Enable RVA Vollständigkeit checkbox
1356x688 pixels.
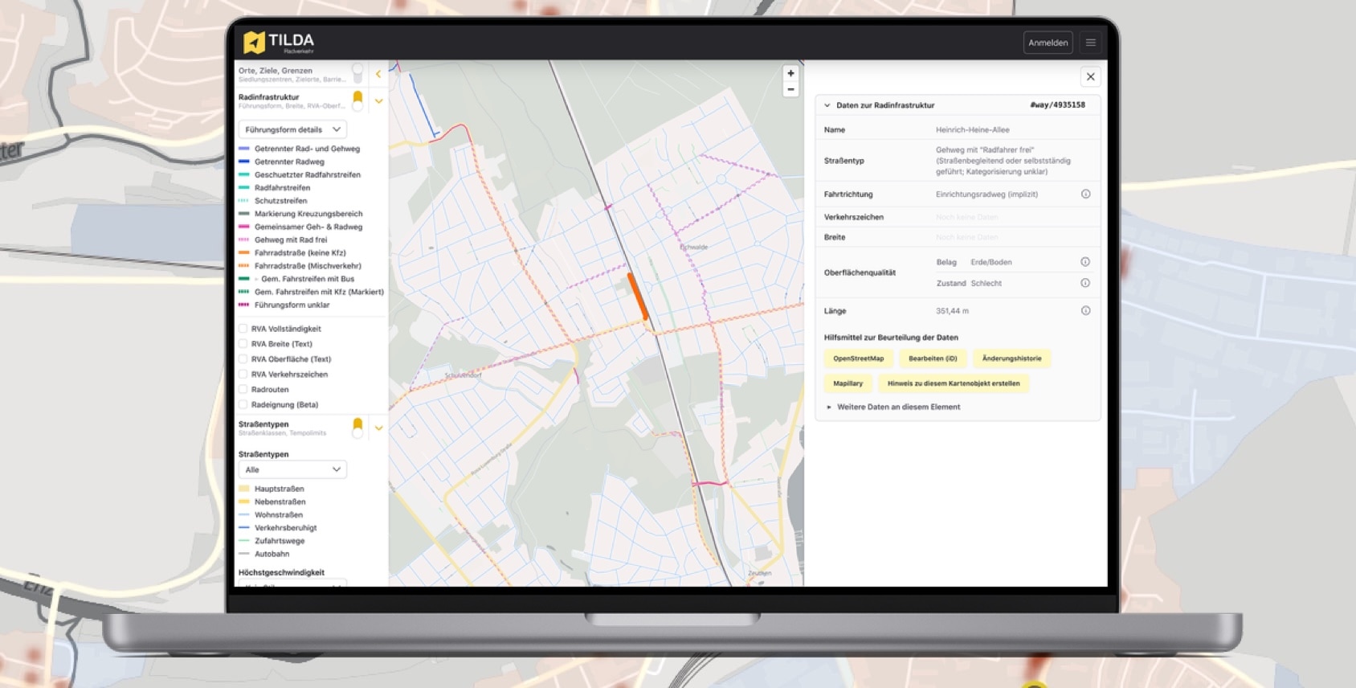pos(243,329)
